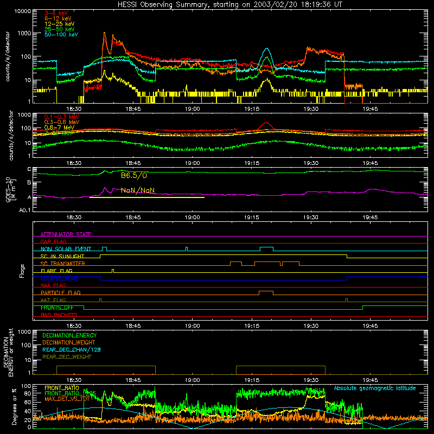Click the Absolute geomagnetic latitude label
Viewport: 434px width, 434px height.
point(375,388)
